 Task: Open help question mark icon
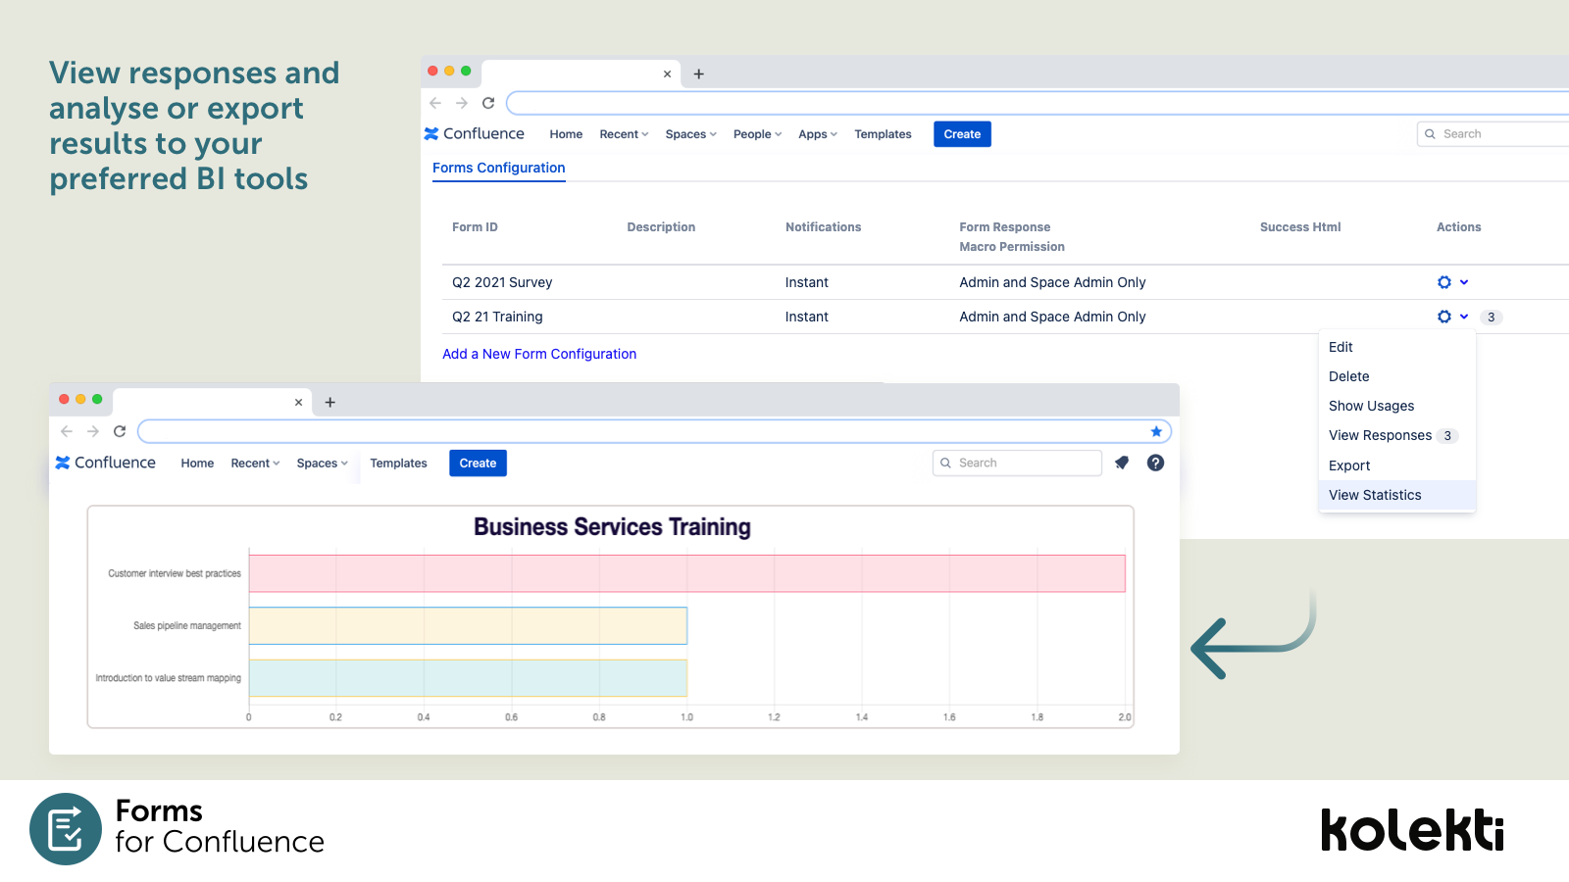pyautogui.click(x=1156, y=463)
